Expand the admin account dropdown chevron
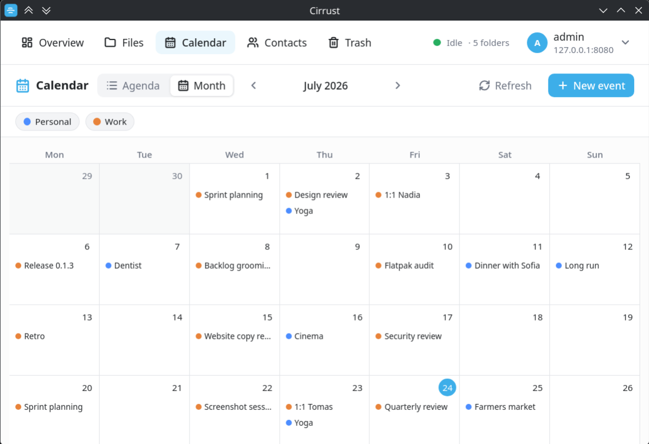The height and width of the screenshot is (444, 649). click(625, 42)
